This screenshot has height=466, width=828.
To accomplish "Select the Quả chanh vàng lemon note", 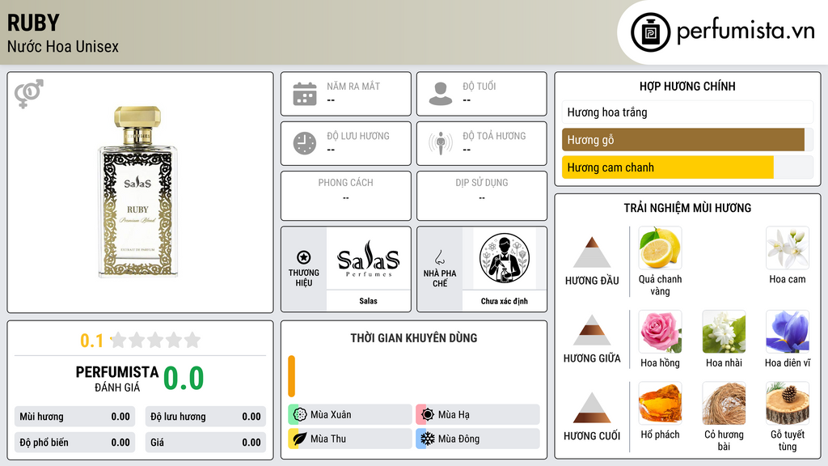I will tap(660, 248).
